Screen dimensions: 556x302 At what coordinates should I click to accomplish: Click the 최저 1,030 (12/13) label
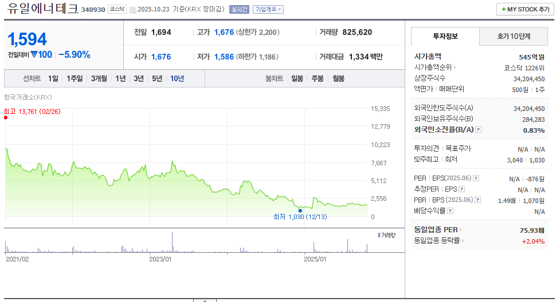[x=300, y=217]
